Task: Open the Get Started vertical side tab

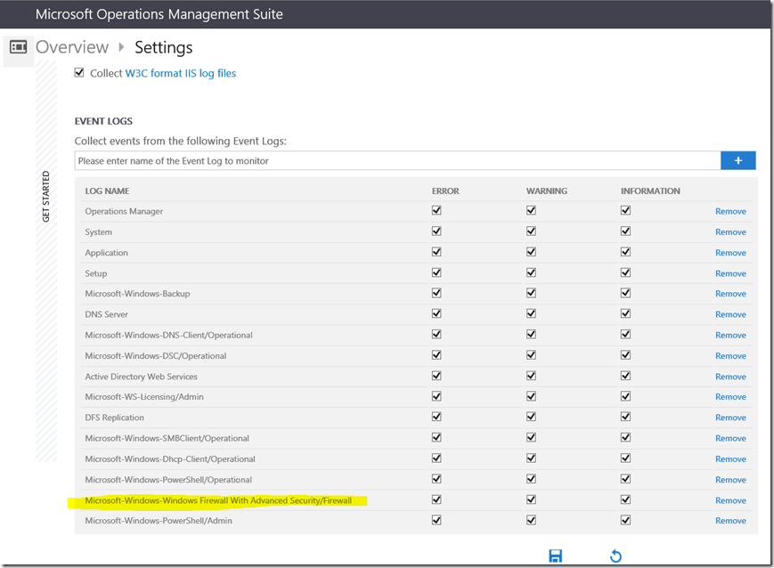Action: [46, 196]
